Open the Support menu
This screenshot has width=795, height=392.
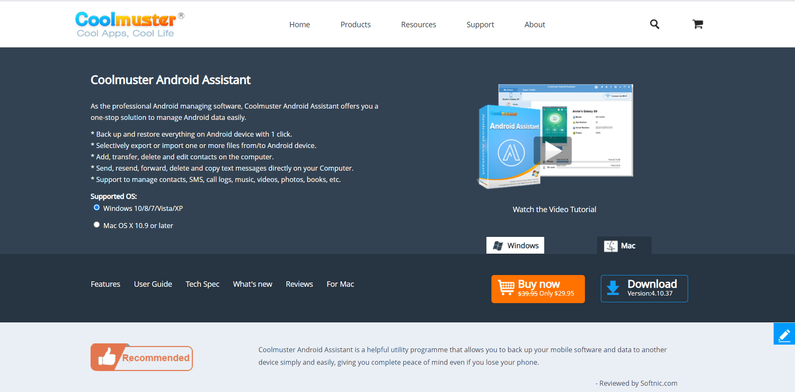point(480,25)
